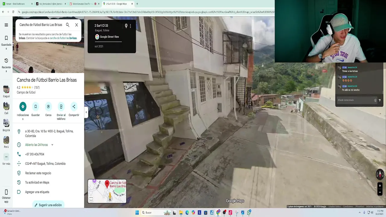Clear the search with the X icon
Screen dimensions: 386x217
coord(77,25)
